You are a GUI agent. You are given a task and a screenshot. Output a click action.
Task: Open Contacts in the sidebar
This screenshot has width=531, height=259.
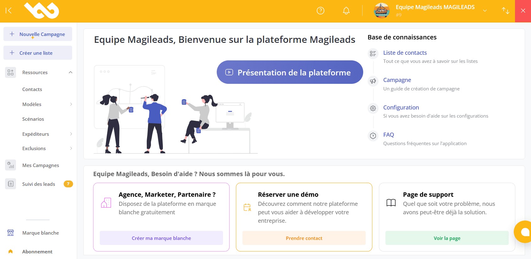[32, 89]
